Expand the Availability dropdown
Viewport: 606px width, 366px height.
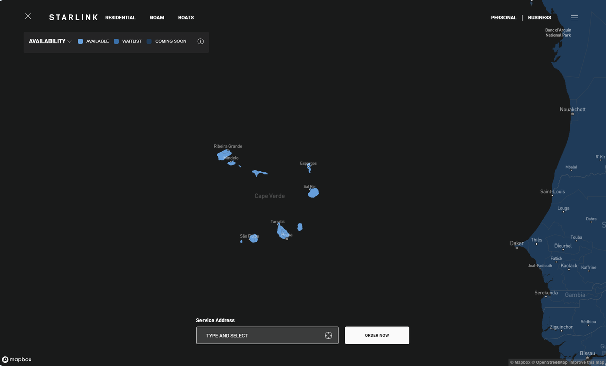(50, 41)
